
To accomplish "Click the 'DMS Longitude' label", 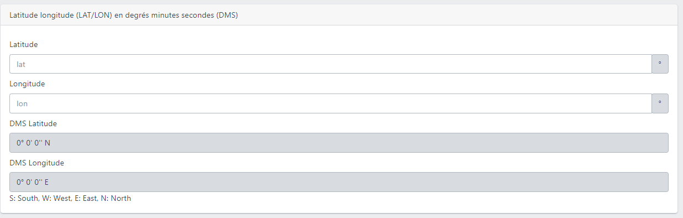I will tap(37, 163).
